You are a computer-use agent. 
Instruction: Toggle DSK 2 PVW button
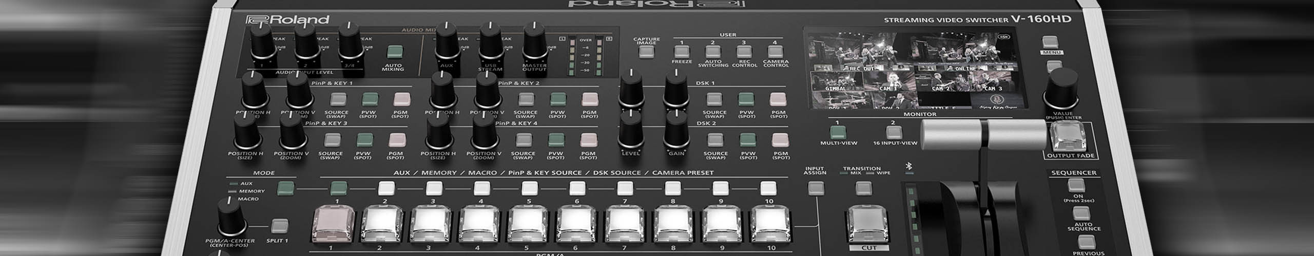[748, 140]
